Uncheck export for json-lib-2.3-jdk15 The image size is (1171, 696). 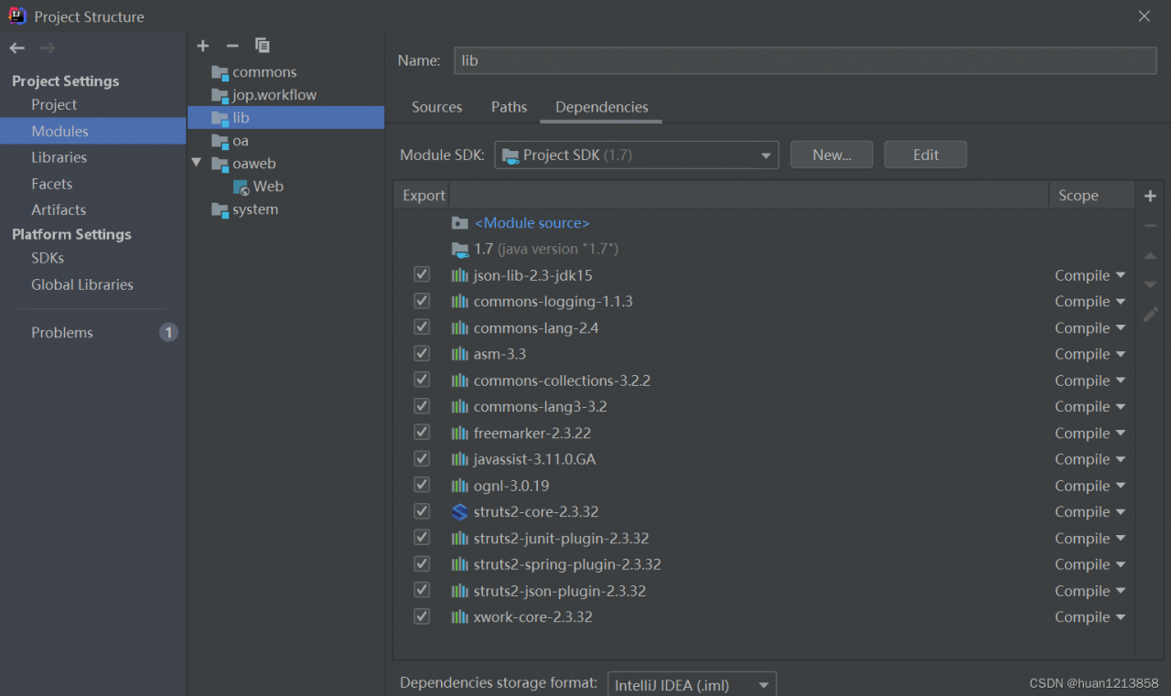(x=422, y=274)
